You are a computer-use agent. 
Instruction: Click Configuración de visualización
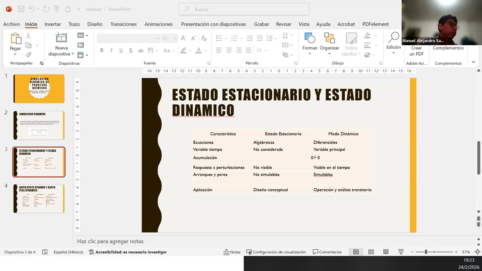coord(276,252)
